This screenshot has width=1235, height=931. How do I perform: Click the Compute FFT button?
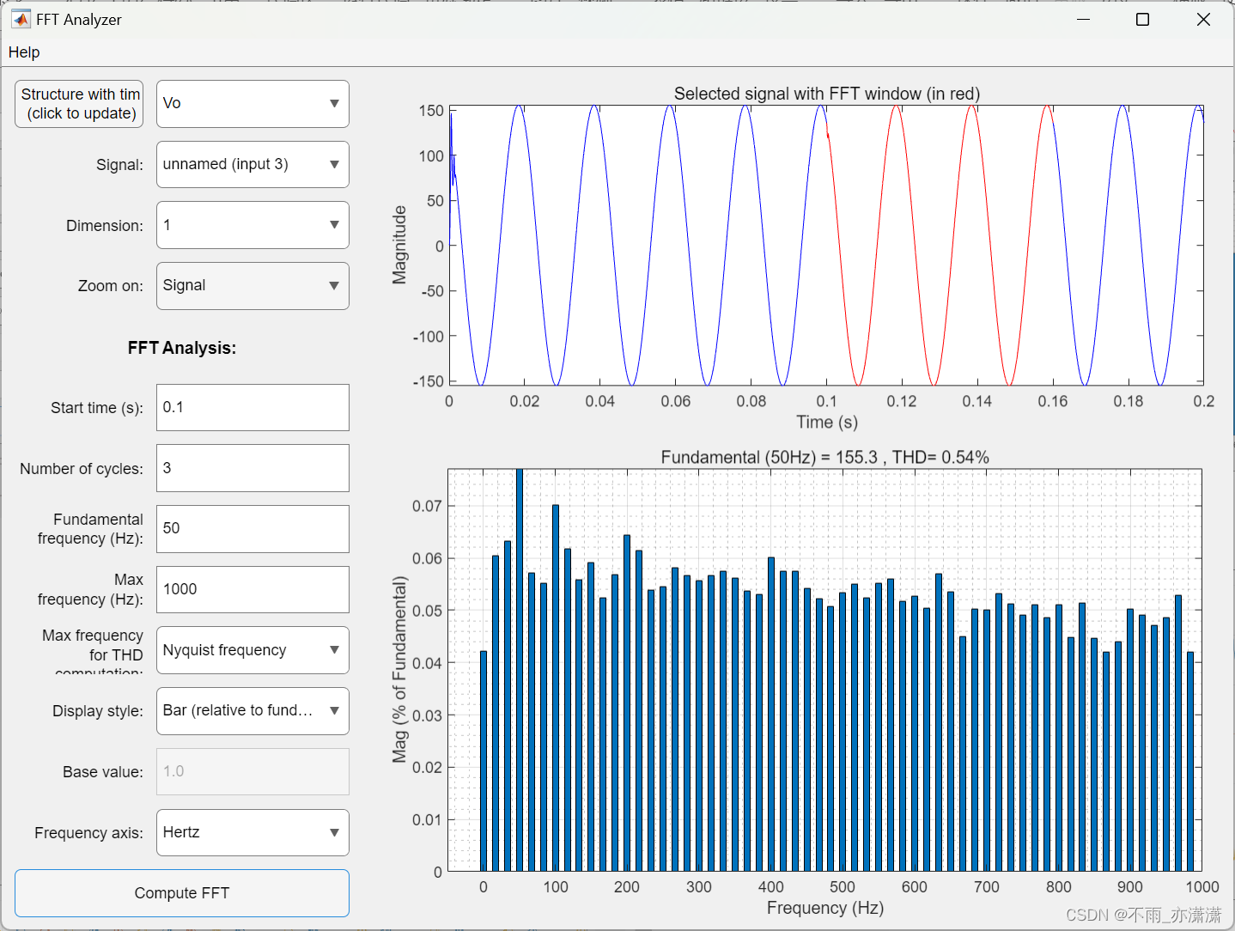182,893
